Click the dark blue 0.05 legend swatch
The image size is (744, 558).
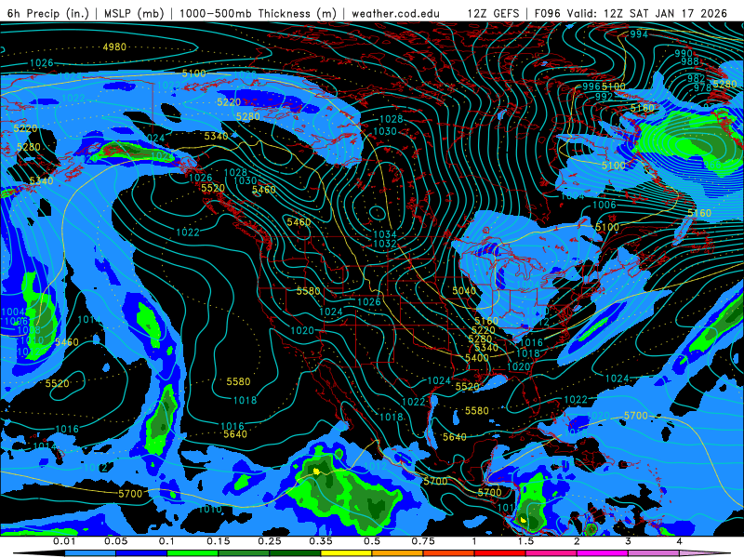click(141, 553)
